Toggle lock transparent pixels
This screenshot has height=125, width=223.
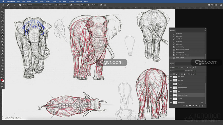pyautogui.click(x=174, y=74)
